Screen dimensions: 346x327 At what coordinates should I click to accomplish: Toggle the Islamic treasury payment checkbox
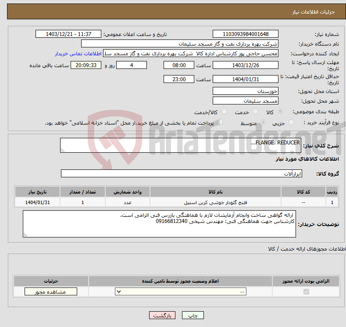point(220,122)
